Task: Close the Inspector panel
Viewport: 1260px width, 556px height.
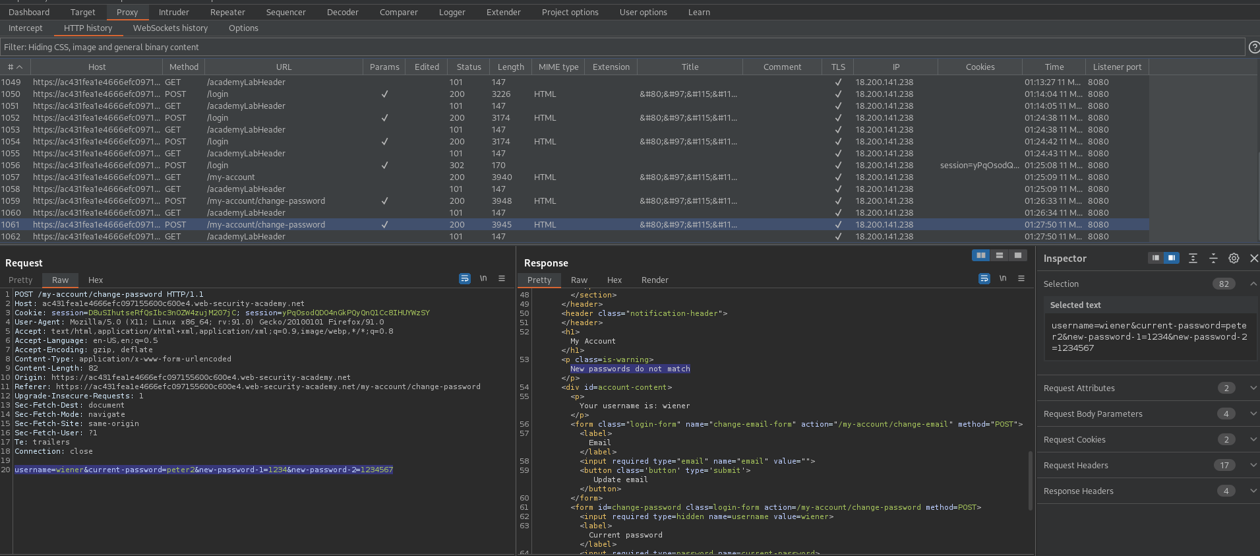Action: [x=1254, y=259]
